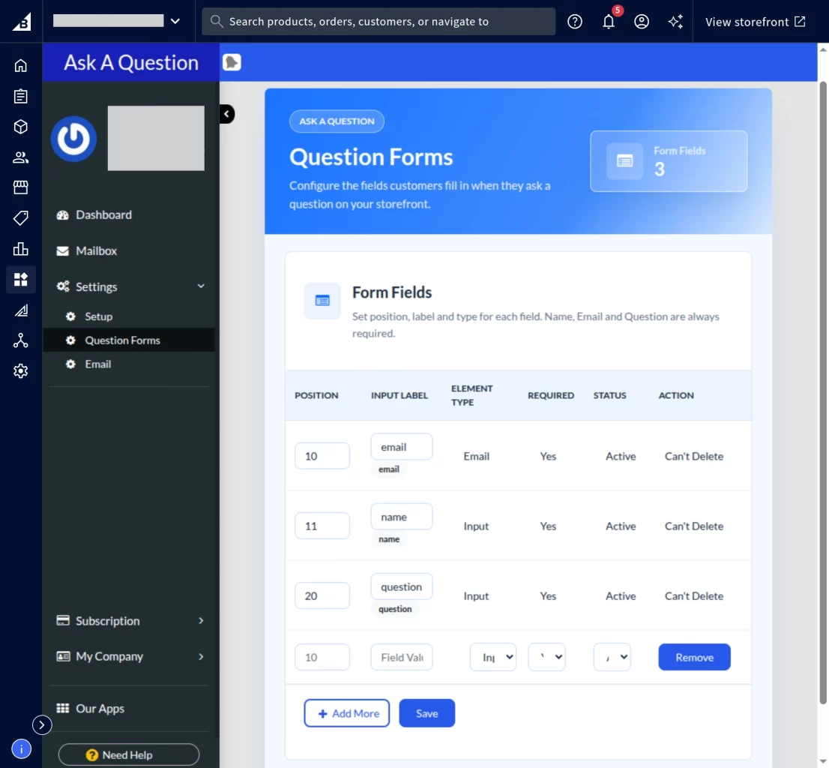Screen dimensions: 829x768
Task: Edit the question input label field
Action: pyautogui.click(x=401, y=586)
